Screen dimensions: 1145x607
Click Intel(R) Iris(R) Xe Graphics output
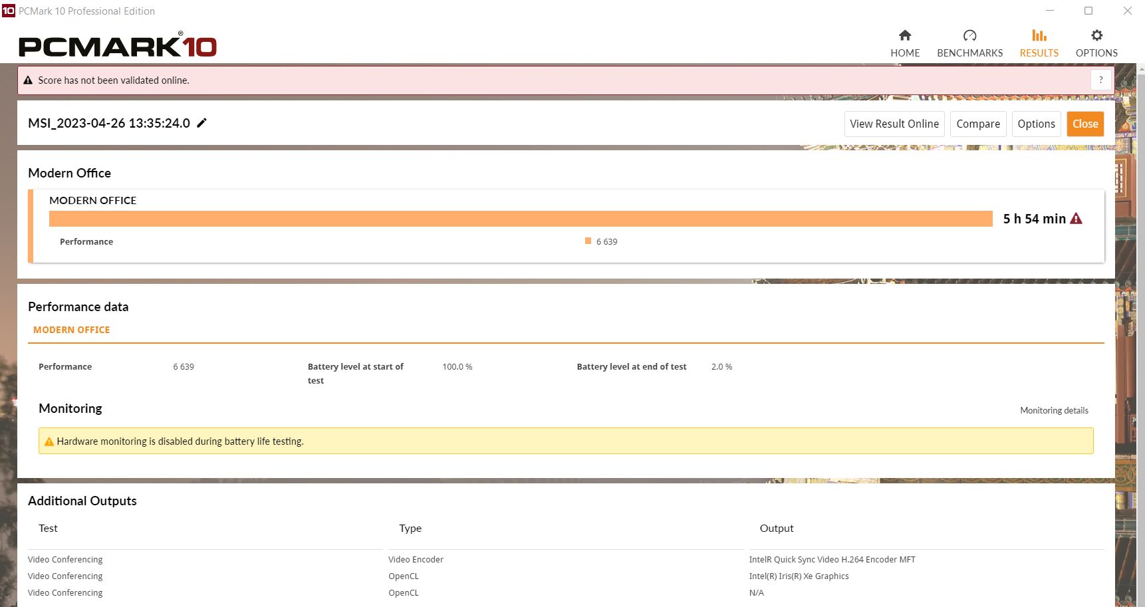(799, 576)
